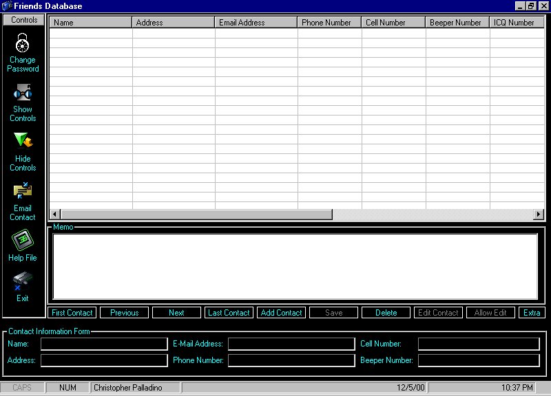Viewport: 551px width, 396px height.
Task: Click the Address column header
Action: (174, 23)
